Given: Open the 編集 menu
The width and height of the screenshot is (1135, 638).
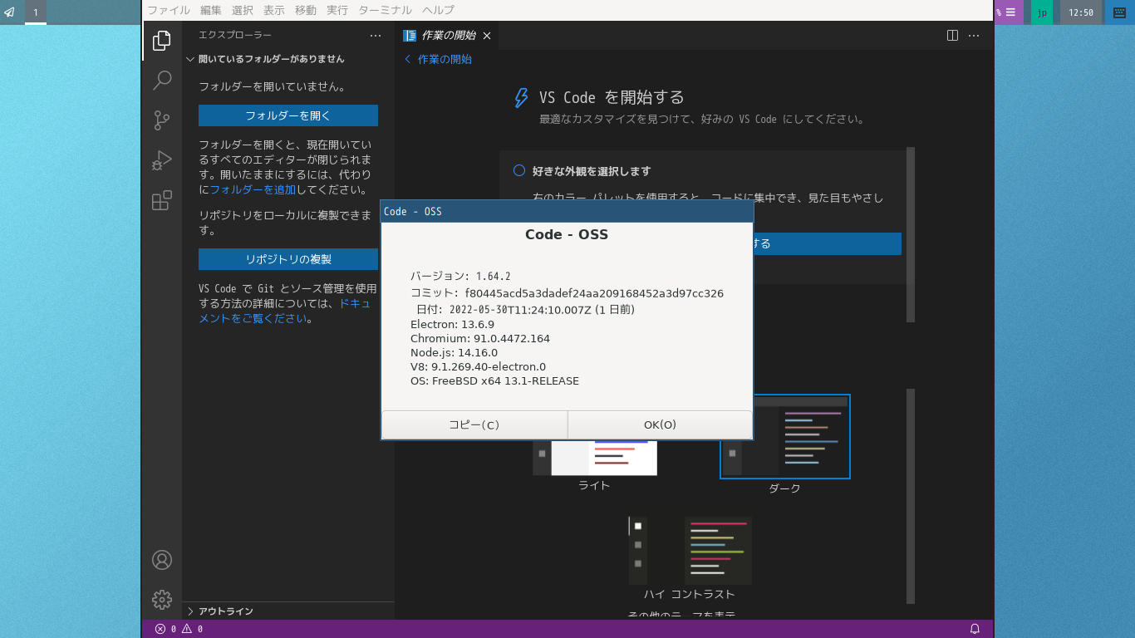Looking at the screenshot, I should click(211, 10).
